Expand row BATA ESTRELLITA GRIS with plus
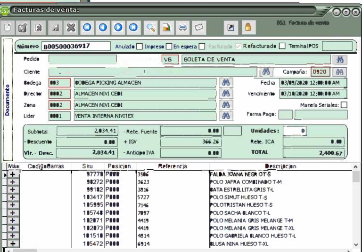The height and width of the screenshot is (252, 362). (x=13, y=189)
